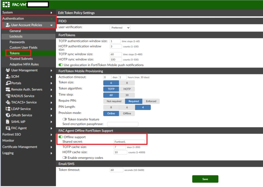Click the SAML IdP document icon

coord(8,122)
